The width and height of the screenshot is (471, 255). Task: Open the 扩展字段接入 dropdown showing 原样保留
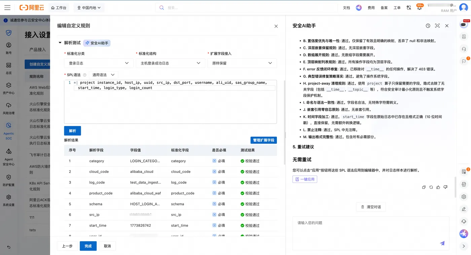click(x=242, y=63)
